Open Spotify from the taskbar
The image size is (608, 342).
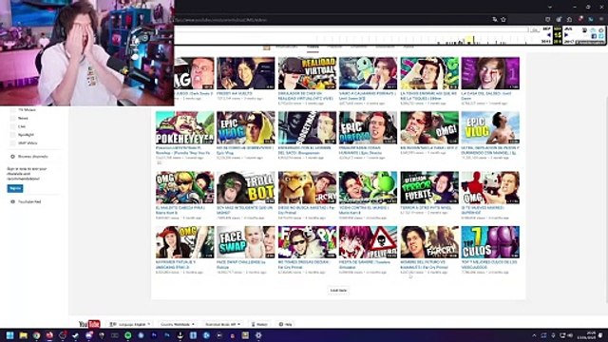tap(128, 335)
